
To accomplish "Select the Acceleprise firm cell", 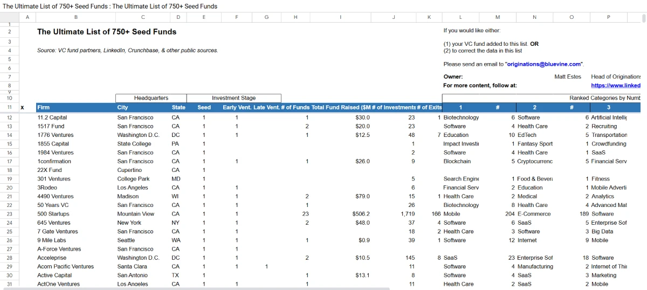I will pos(75,258).
